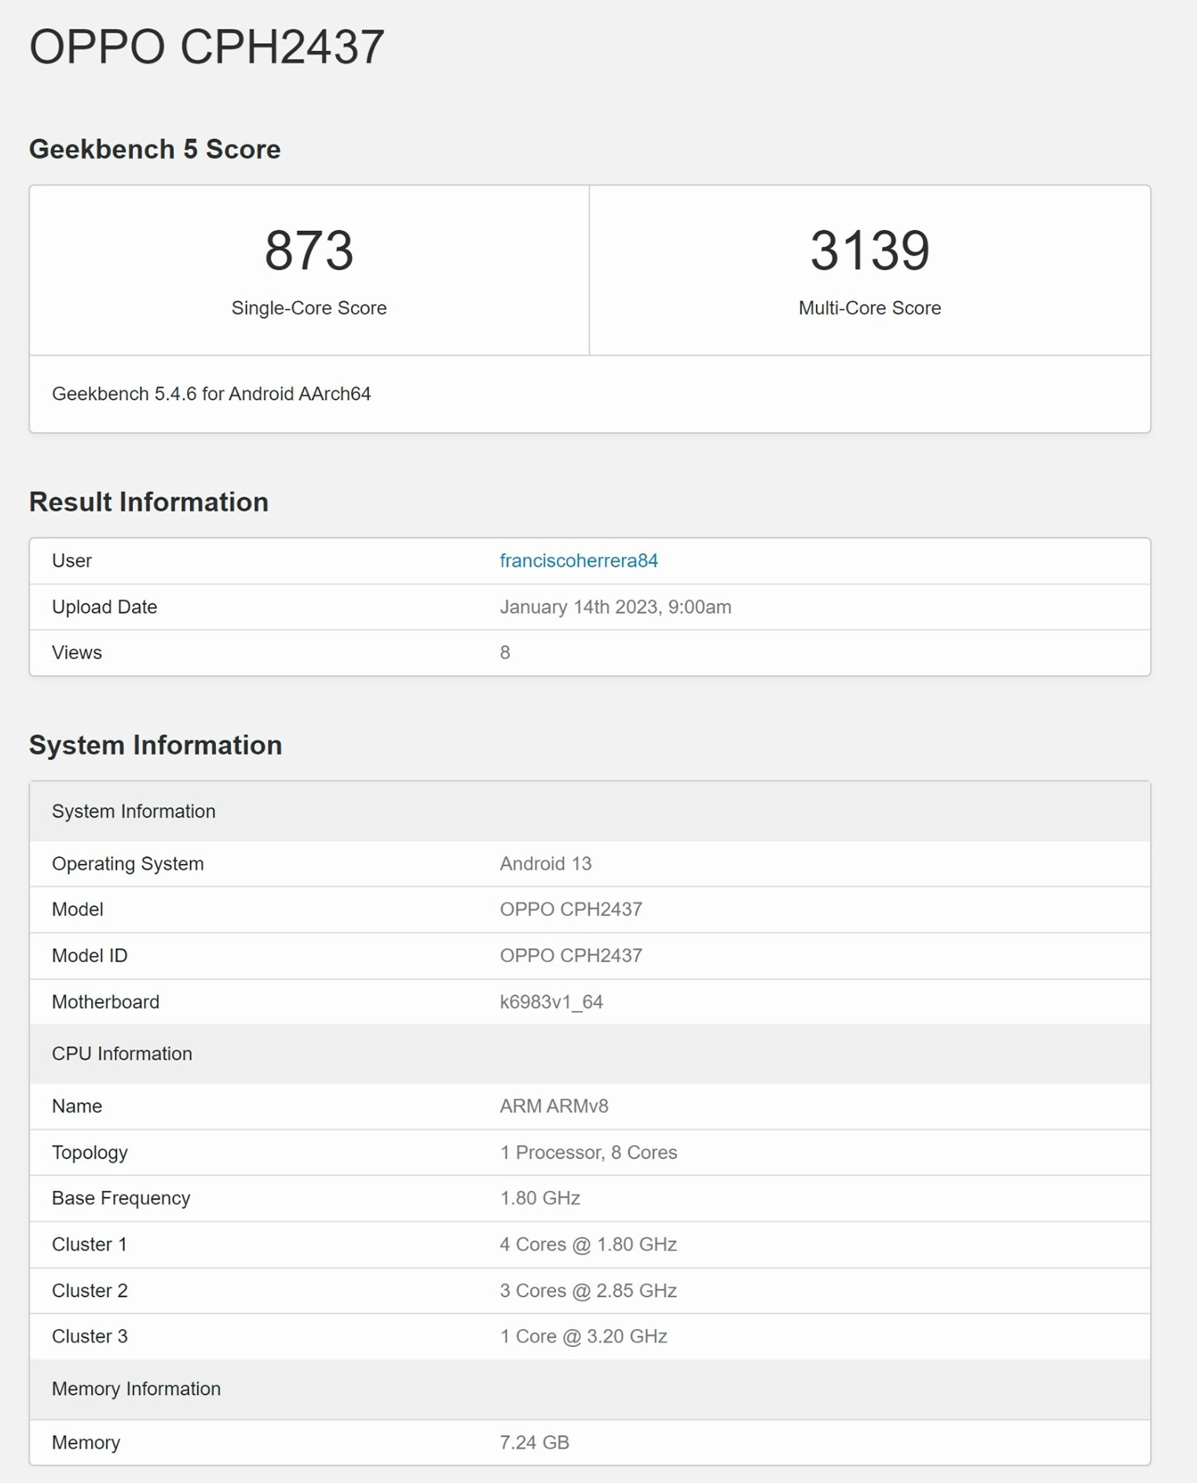
Task: Click the motherboard value k6983v1_64
Action: [551, 1002]
